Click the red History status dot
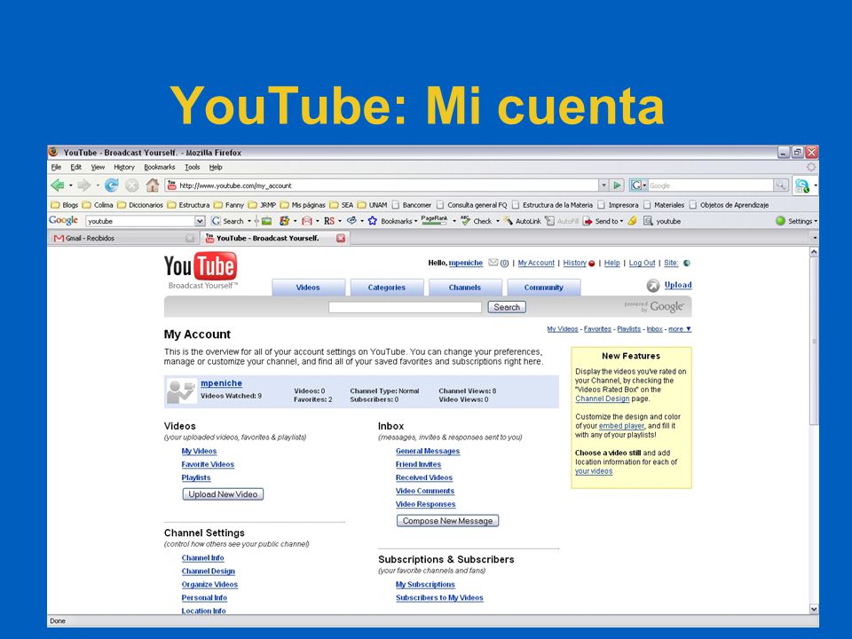Screen dimensions: 852x639 tap(592, 264)
